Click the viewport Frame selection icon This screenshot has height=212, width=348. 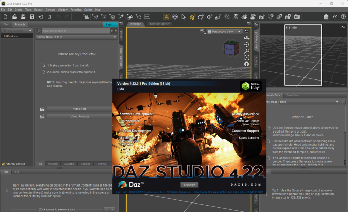247,57
